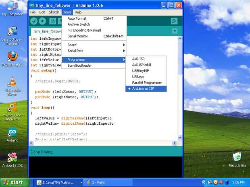The image size is (250, 187).
Task: Click the //Serial.begin(9600); comment line
Action: tap(58, 81)
